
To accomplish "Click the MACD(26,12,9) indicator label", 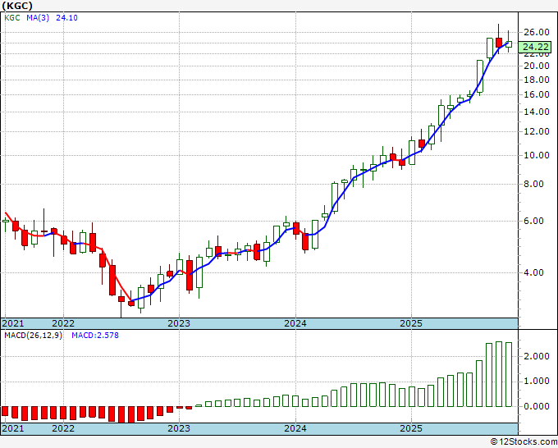I will (x=33, y=336).
